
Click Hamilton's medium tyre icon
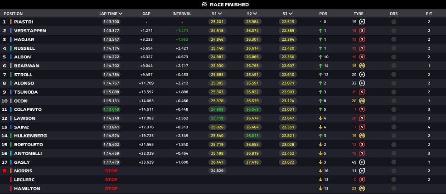362,189
